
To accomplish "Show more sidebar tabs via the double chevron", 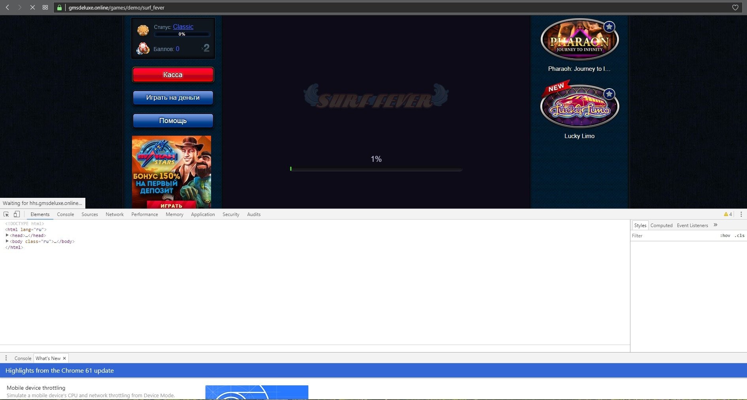I will (x=715, y=225).
